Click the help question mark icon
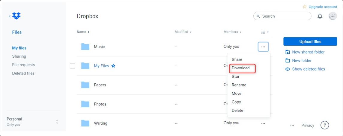This screenshot has width=343, height=136. point(325,125)
